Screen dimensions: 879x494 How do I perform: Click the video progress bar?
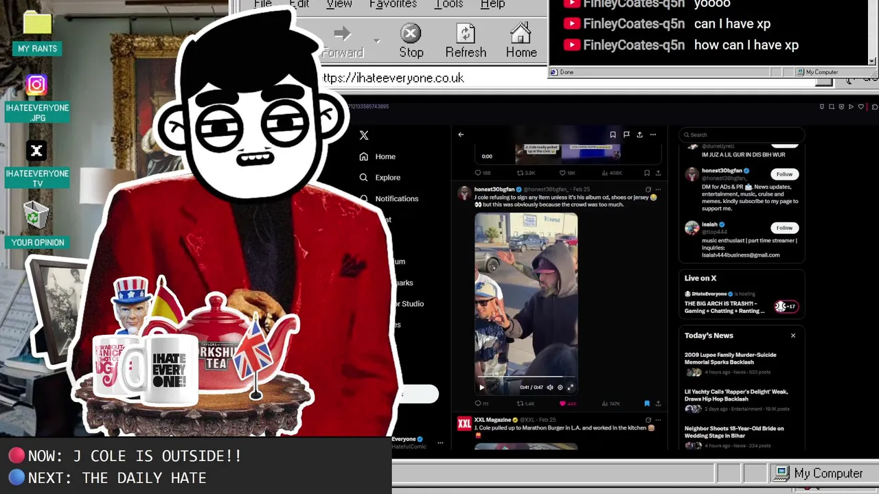(x=526, y=377)
